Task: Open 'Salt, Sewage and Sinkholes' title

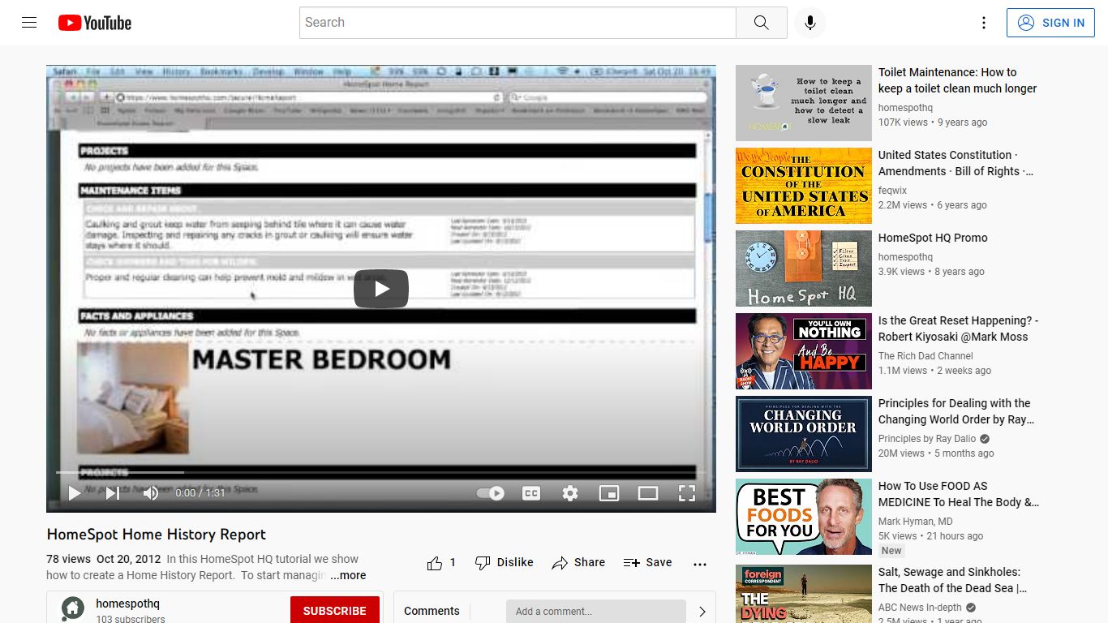Action: [x=953, y=580]
